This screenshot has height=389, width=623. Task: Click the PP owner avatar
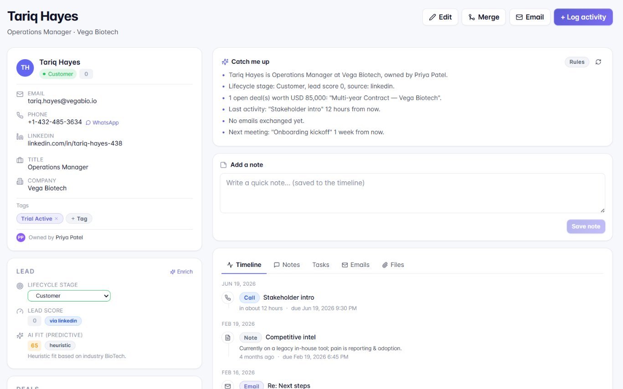[x=21, y=237]
